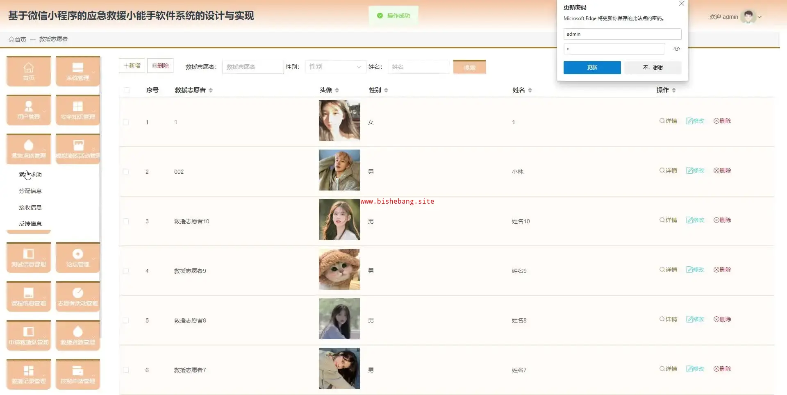Screen dimensions: 787x395
Task: Toggle the select-all checkbox in table header
Action: (127, 90)
